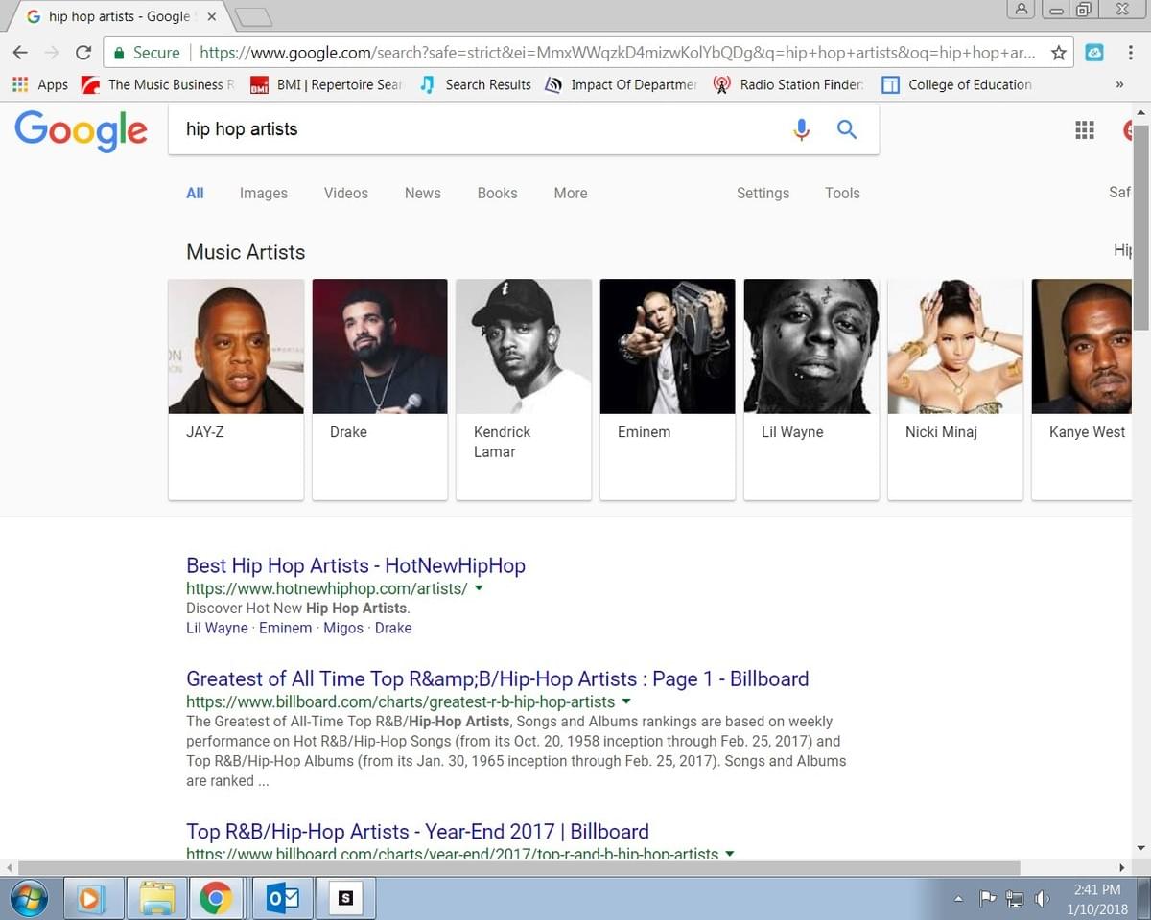Switch to Videos results tab

(x=346, y=193)
